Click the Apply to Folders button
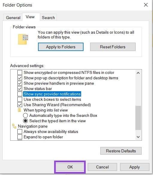Screen dimensions: 153x175 [61, 47]
